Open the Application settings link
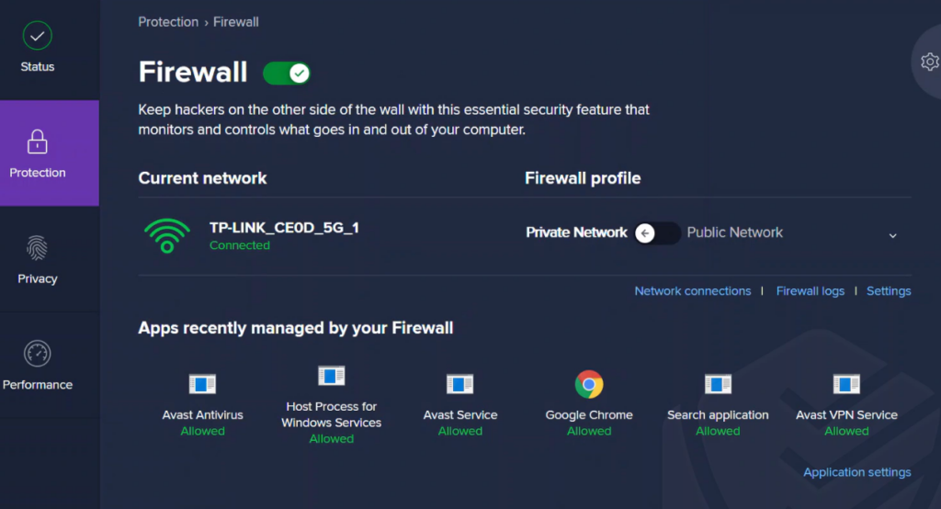941x509 pixels. pyautogui.click(x=857, y=472)
